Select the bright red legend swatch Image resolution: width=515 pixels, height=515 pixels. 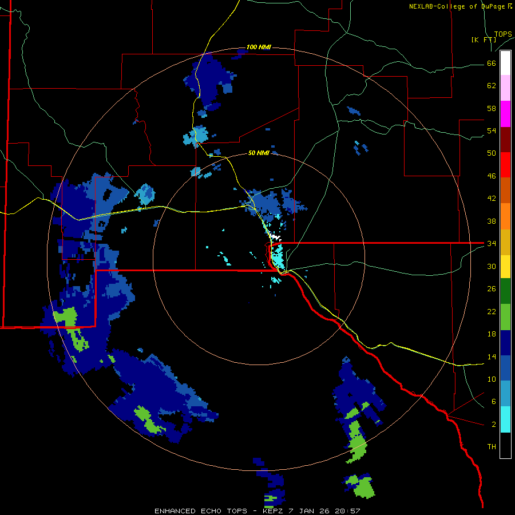click(505, 165)
